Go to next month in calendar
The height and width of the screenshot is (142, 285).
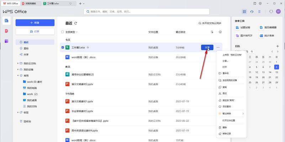click(278, 51)
